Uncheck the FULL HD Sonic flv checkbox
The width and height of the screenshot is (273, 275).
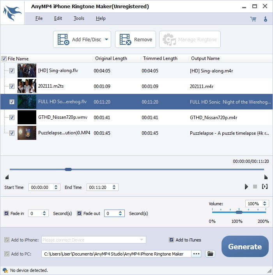click(x=12, y=102)
